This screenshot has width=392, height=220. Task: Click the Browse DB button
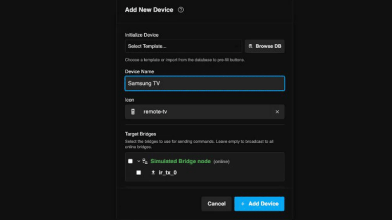tap(265, 46)
